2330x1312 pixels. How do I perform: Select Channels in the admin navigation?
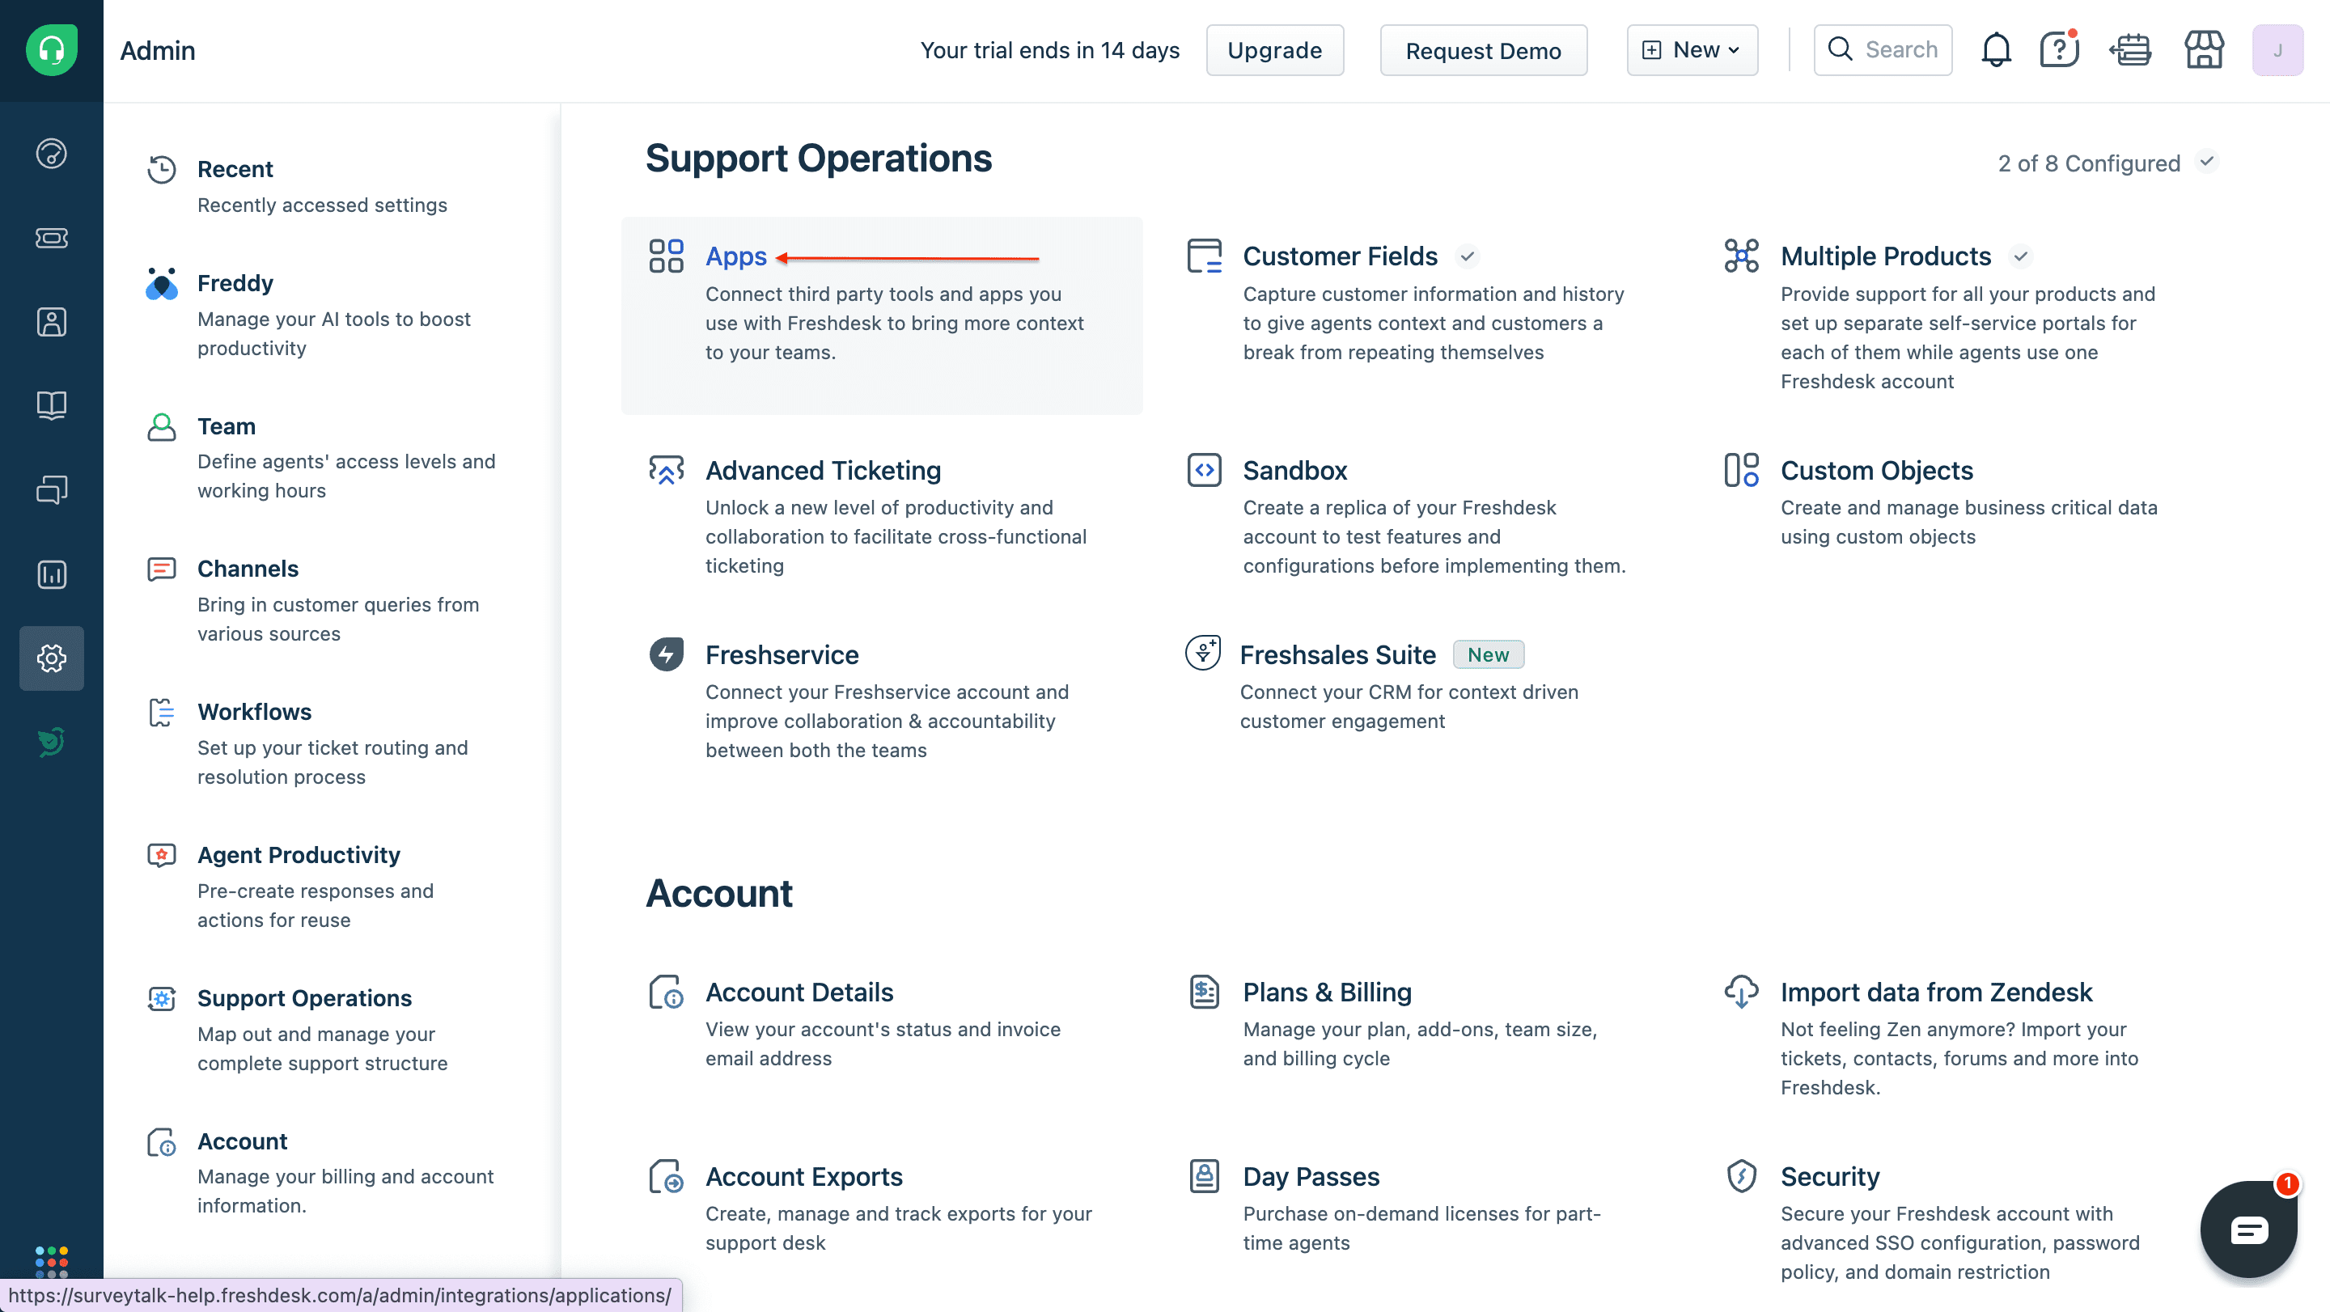click(x=247, y=569)
